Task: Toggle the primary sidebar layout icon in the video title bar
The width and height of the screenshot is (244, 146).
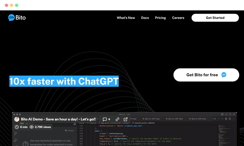Action: tap(223, 114)
